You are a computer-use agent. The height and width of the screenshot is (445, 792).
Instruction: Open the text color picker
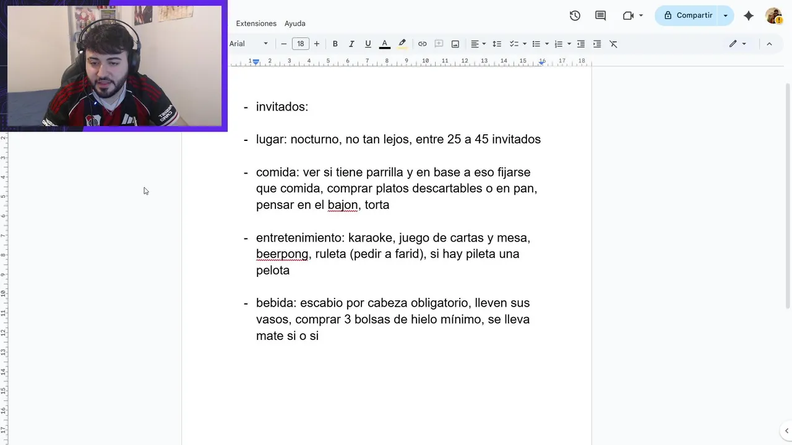(385, 44)
